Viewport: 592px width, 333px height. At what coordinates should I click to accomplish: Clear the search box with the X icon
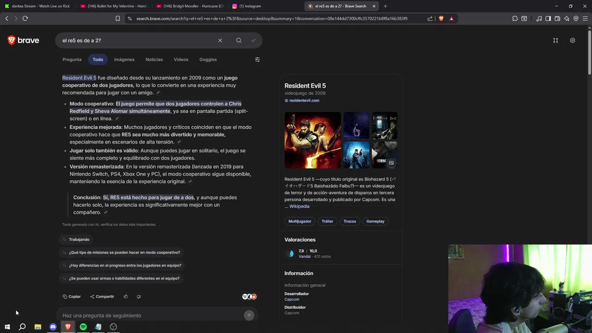(x=220, y=40)
